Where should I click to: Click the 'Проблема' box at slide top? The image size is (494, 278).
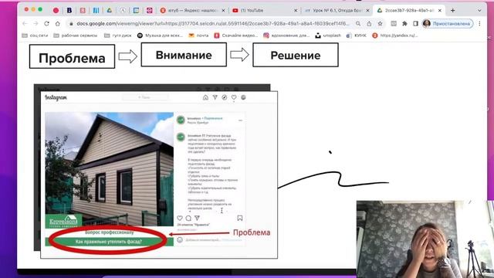coord(72,56)
